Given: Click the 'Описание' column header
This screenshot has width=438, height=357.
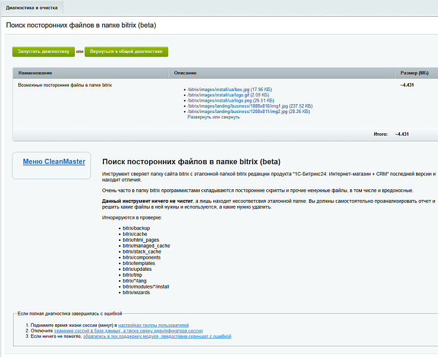Looking at the screenshot, I should [185, 73].
